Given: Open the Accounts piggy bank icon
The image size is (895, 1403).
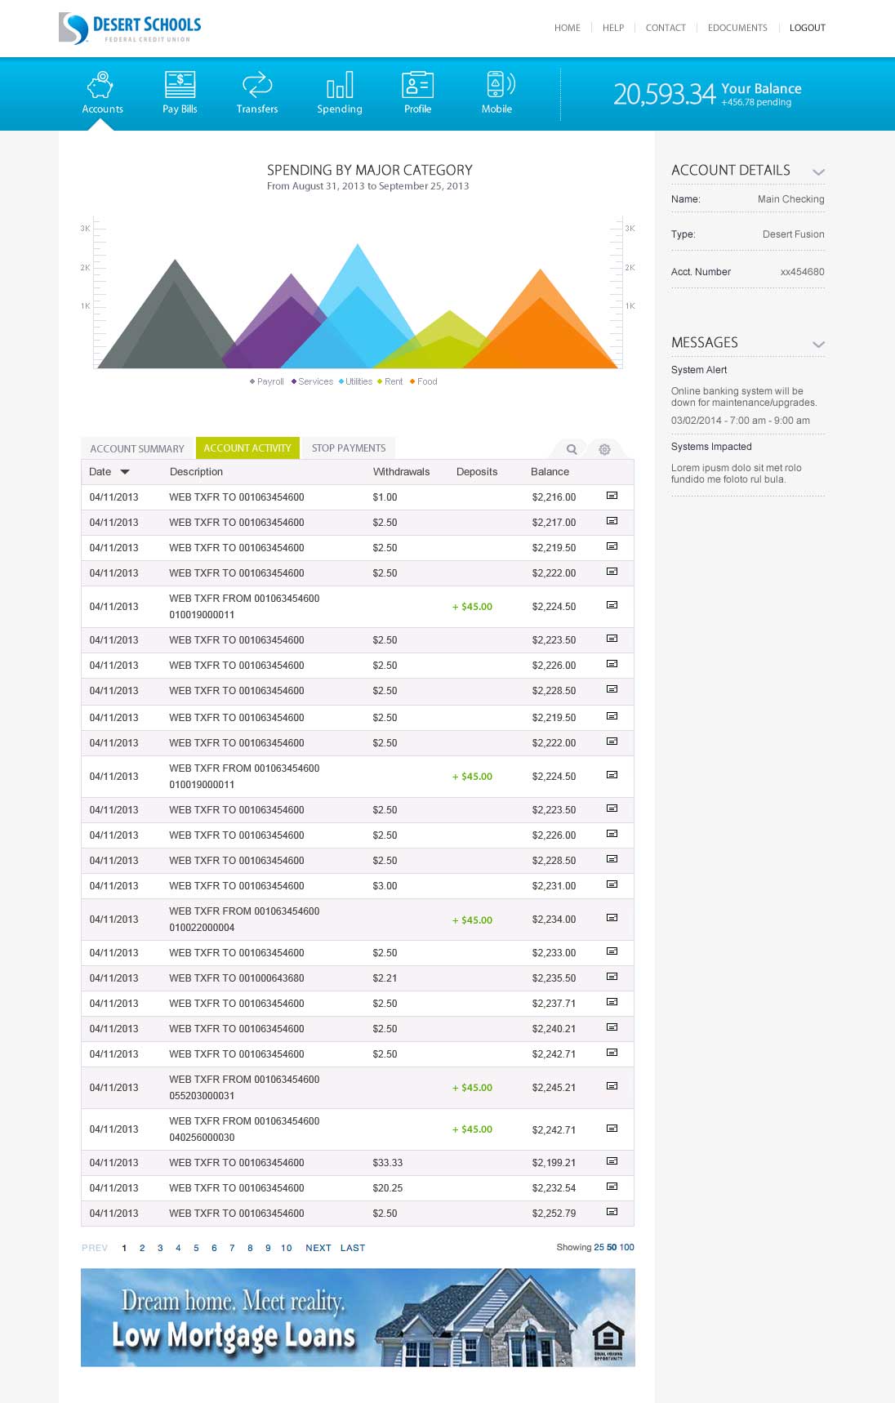Looking at the screenshot, I should 101,85.
